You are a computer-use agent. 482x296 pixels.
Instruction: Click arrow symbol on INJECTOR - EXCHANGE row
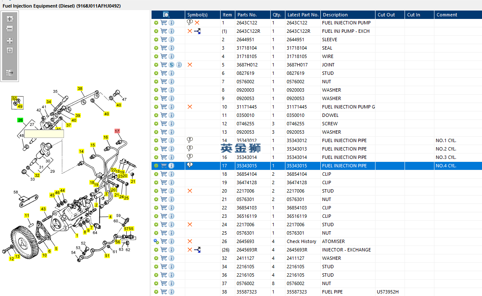coord(197,250)
